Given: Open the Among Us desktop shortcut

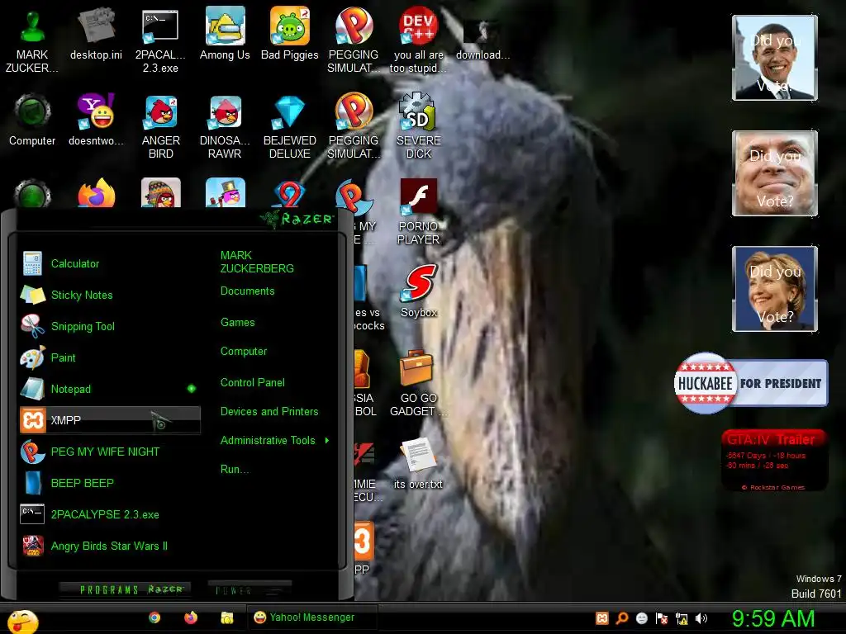Looking at the screenshot, I should 225,33.
